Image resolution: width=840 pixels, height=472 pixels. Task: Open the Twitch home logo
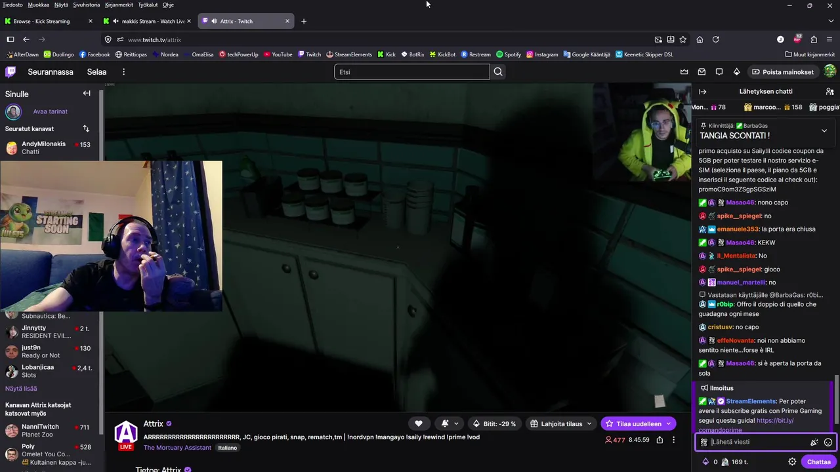click(10, 72)
